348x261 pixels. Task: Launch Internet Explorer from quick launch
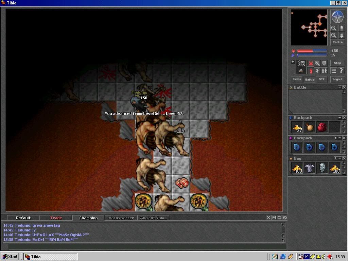click(283, 257)
